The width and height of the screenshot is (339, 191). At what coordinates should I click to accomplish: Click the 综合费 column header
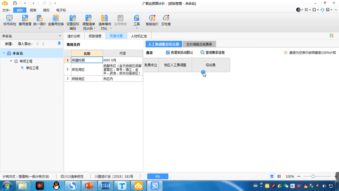pos(211,65)
